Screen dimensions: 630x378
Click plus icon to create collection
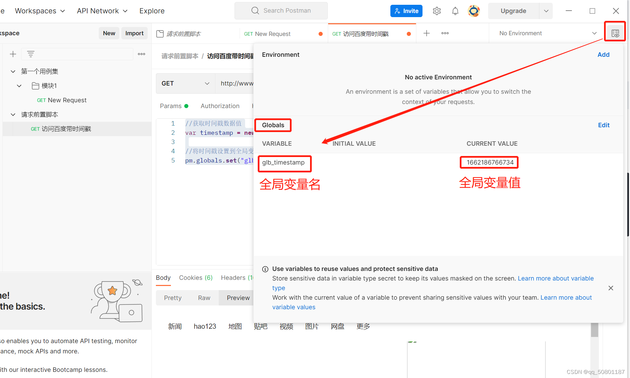[x=13, y=54]
